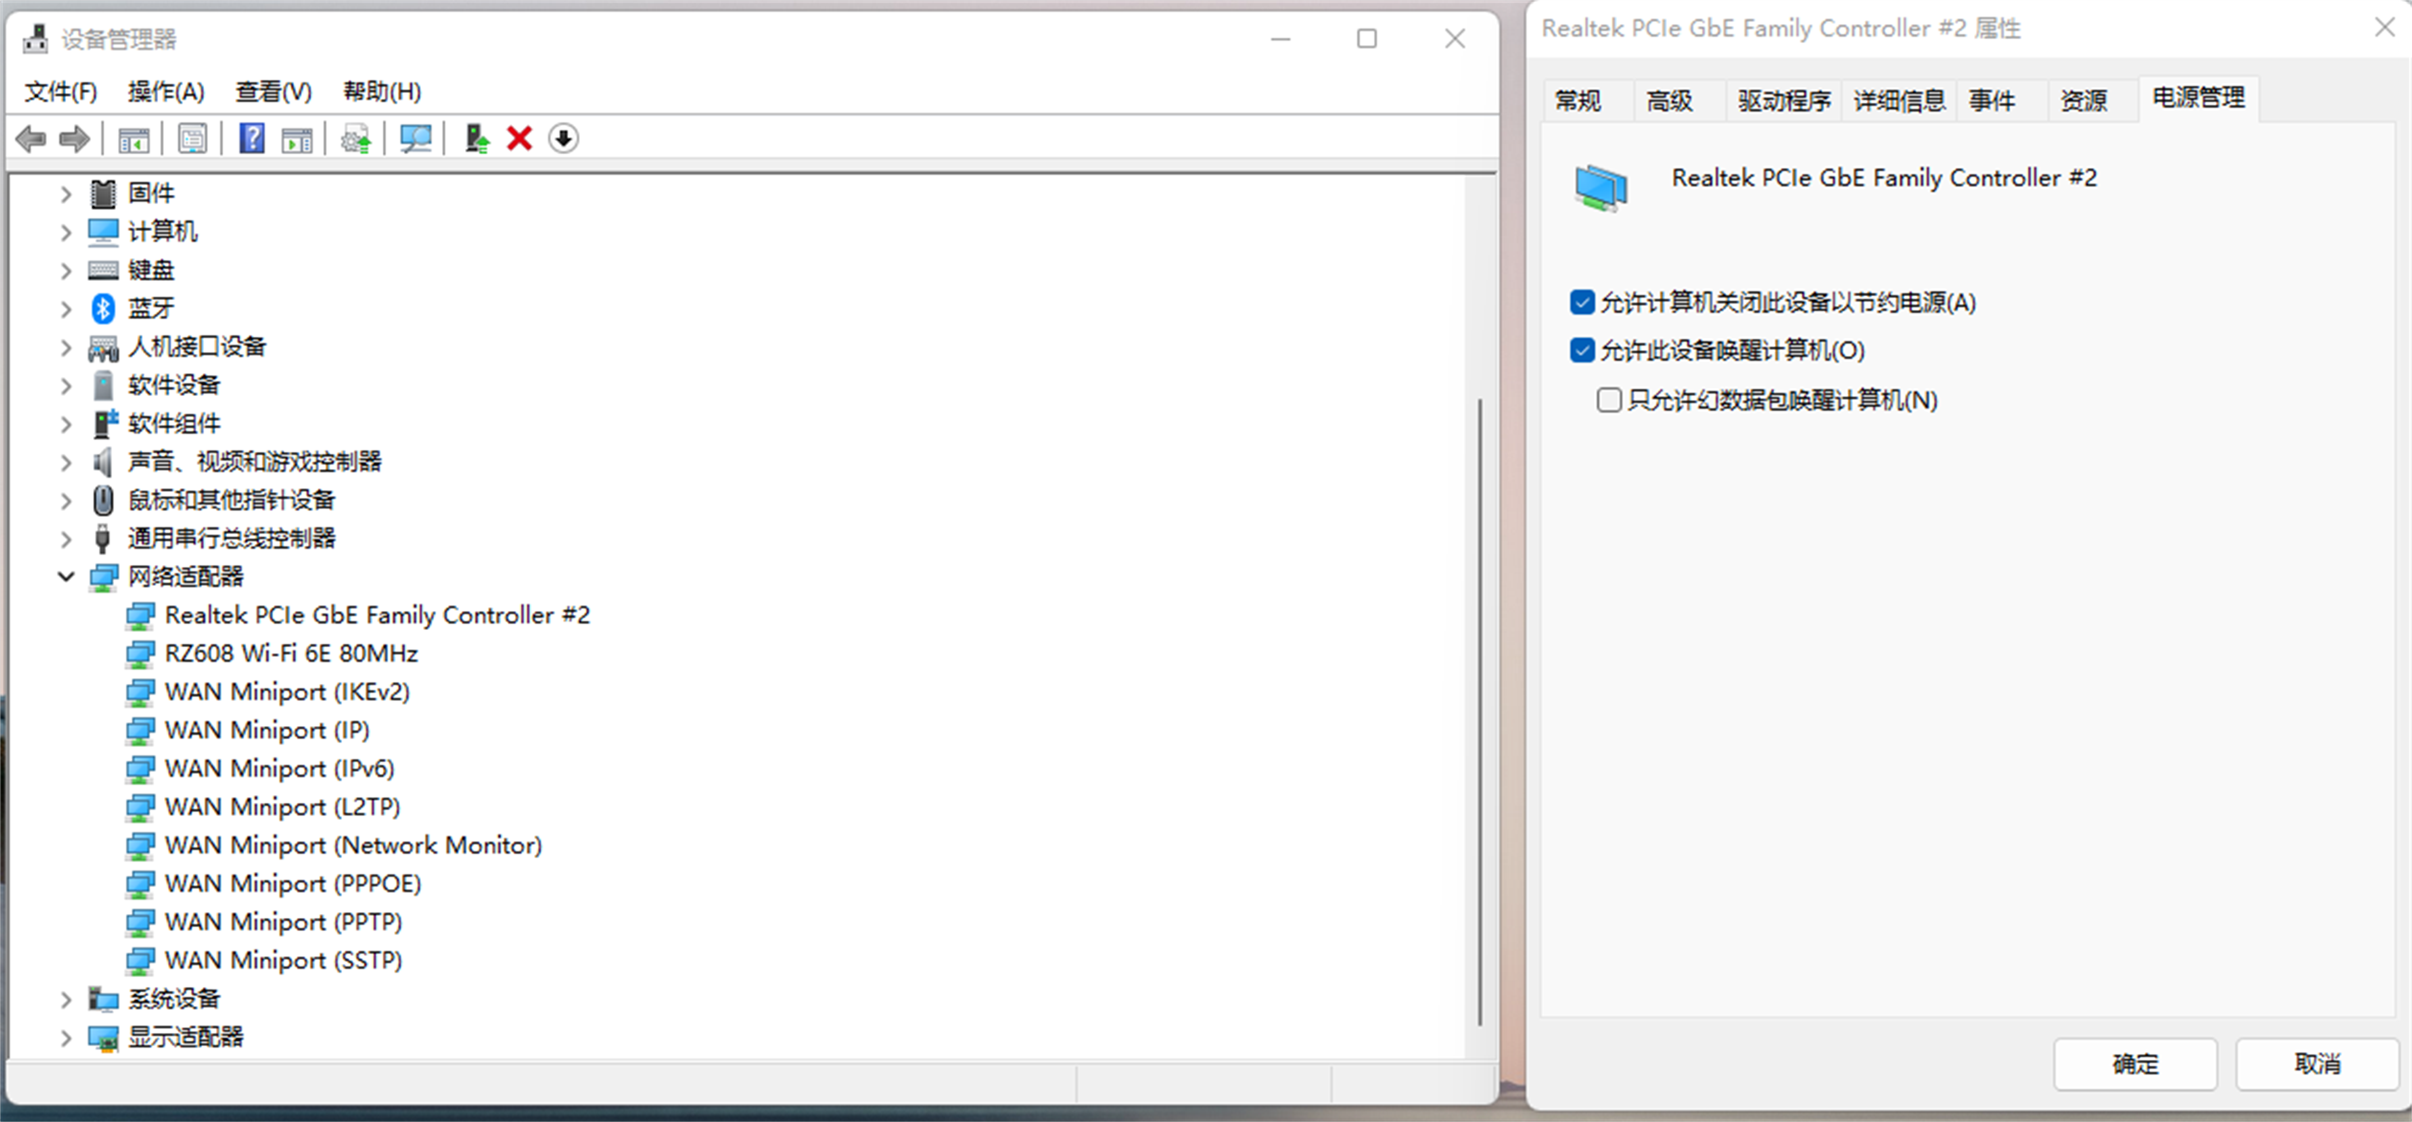Select WAN Miniport (PPPOE) entry
Viewport: 2412px width, 1122px height.
(292, 884)
